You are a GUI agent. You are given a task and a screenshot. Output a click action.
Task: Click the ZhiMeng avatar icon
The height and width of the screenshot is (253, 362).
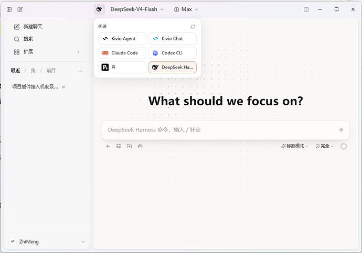(x=13, y=241)
